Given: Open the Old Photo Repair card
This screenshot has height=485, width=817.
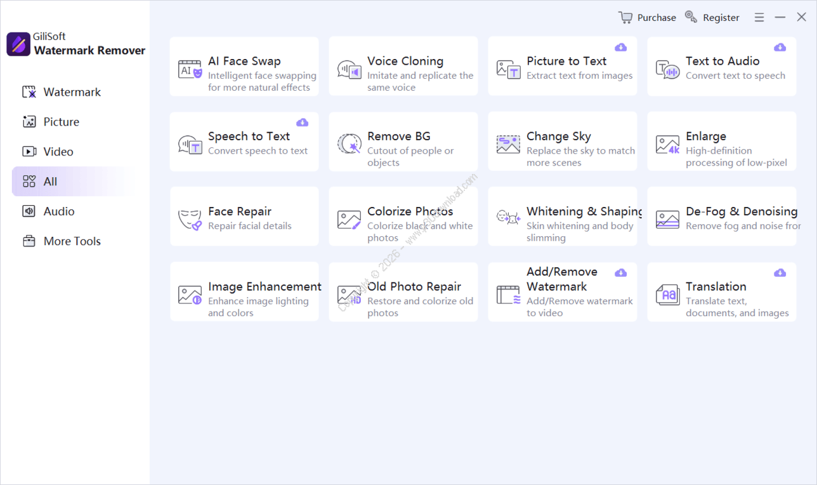Looking at the screenshot, I should click(403, 293).
